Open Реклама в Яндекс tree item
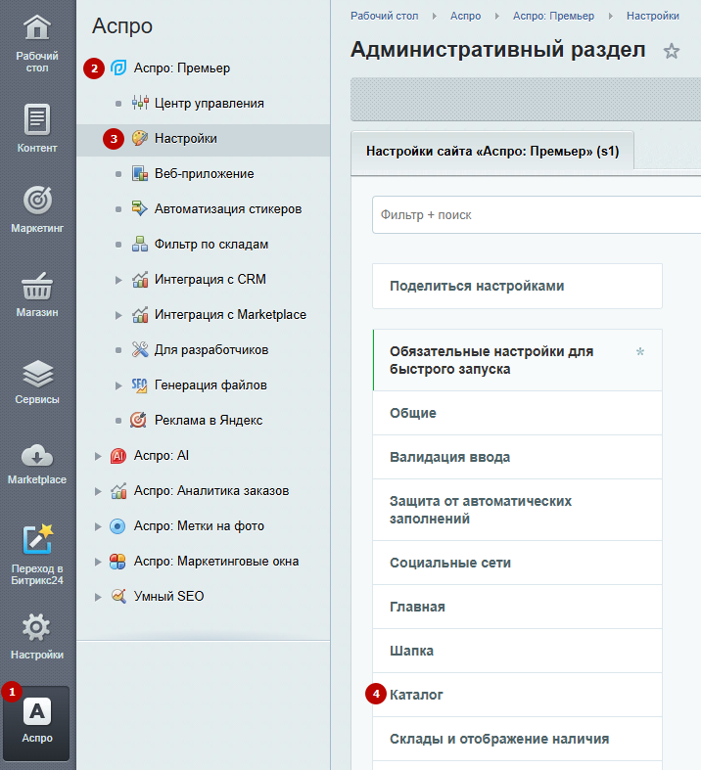Viewport: 701px width, 770px height. click(209, 421)
